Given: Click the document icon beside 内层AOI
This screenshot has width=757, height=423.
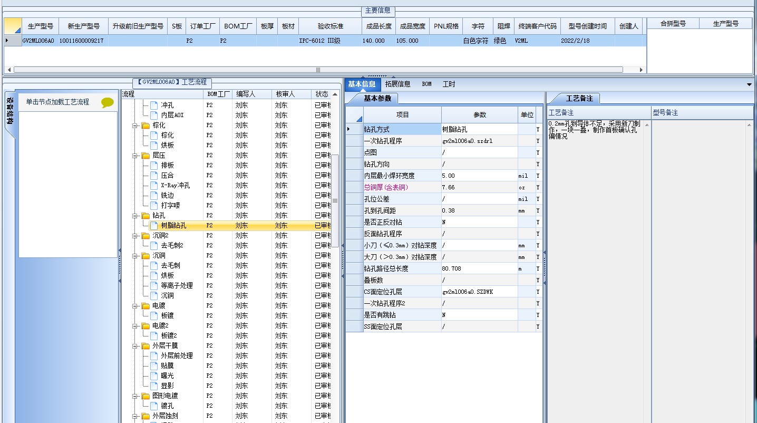Looking at the screenshot, I should point(154,115).
